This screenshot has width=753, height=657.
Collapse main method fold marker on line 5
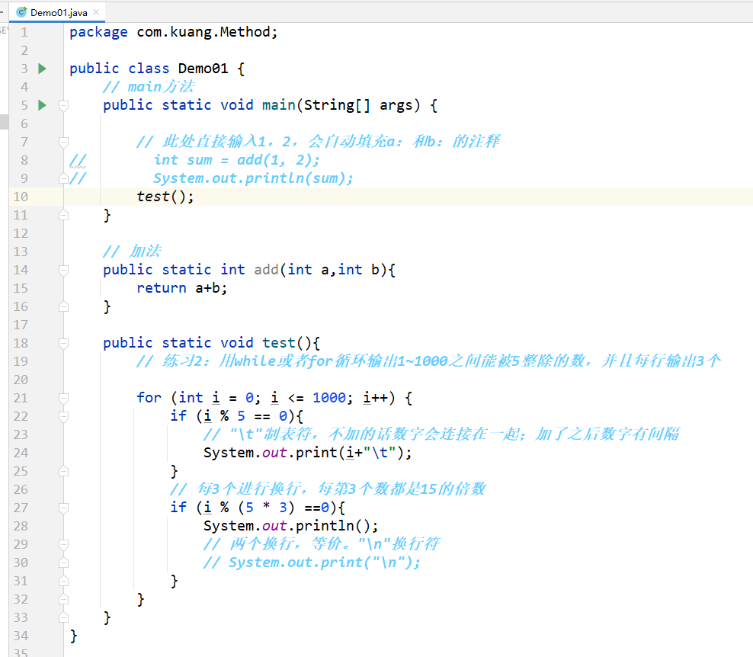[x=63, y=105]
